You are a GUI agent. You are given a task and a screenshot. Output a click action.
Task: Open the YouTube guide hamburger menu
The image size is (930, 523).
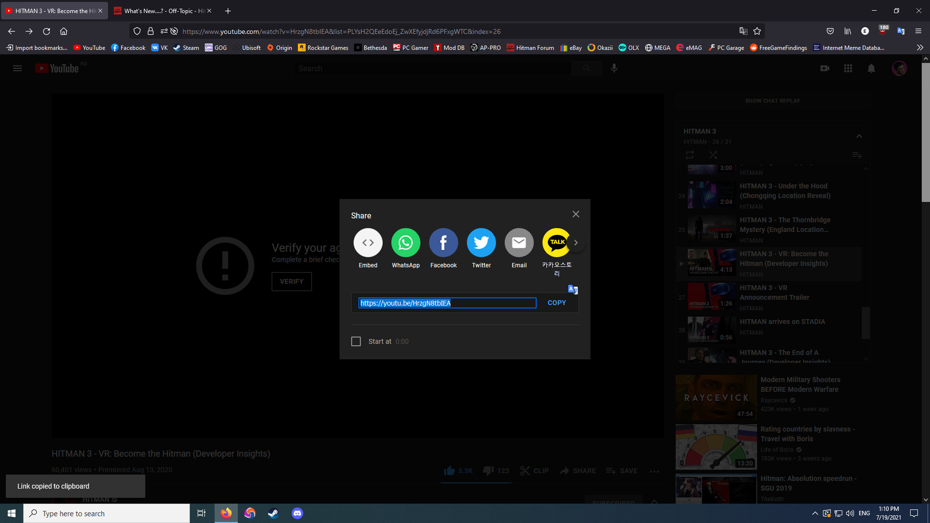[17, 68]
